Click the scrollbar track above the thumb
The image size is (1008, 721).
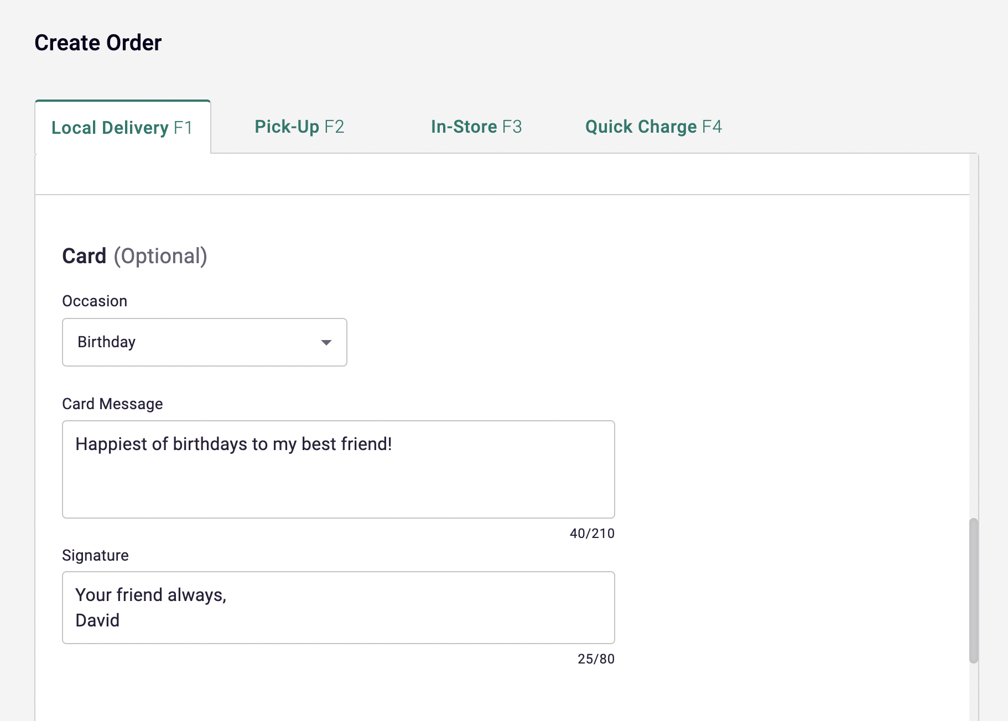974,332
